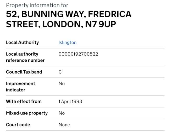Click the Improvement indicator label
This screenshot has width=176, height=137.
[x=20, y=87]
